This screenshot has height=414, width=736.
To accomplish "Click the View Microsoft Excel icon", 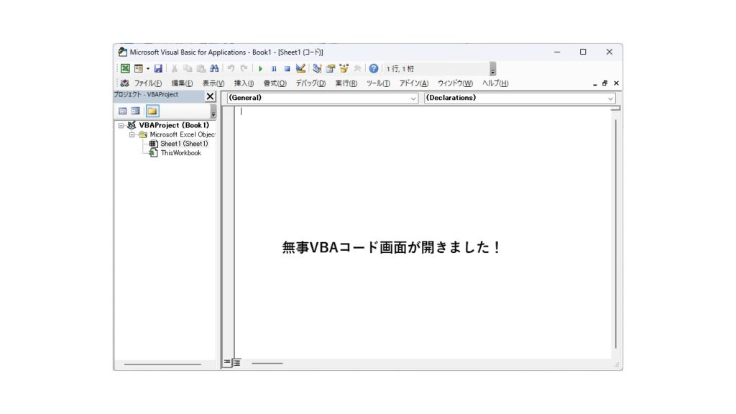I will point(125,69).
